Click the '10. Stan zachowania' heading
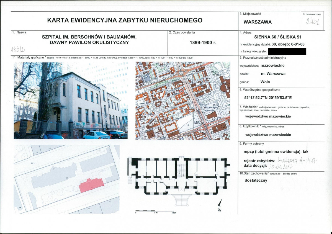332x234 pixels. tap(254, 173)
